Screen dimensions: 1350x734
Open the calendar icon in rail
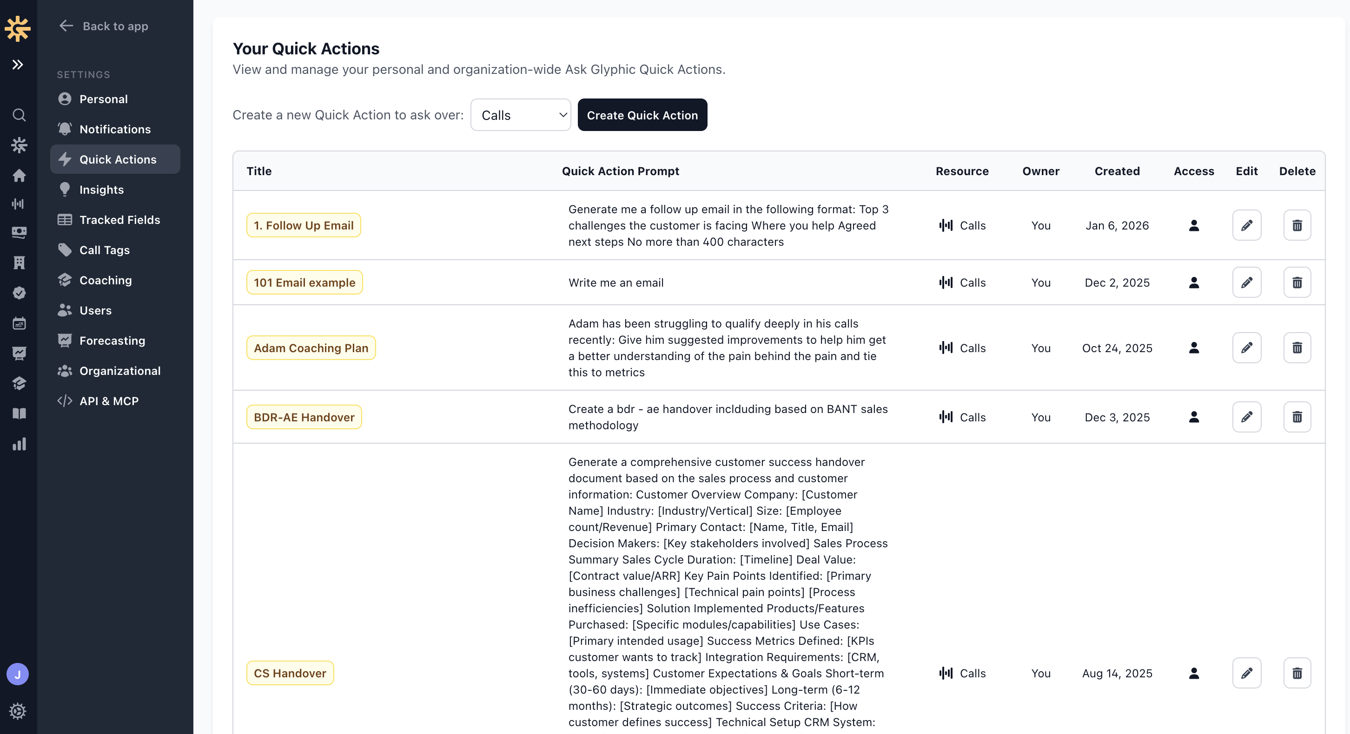point(19,323)
